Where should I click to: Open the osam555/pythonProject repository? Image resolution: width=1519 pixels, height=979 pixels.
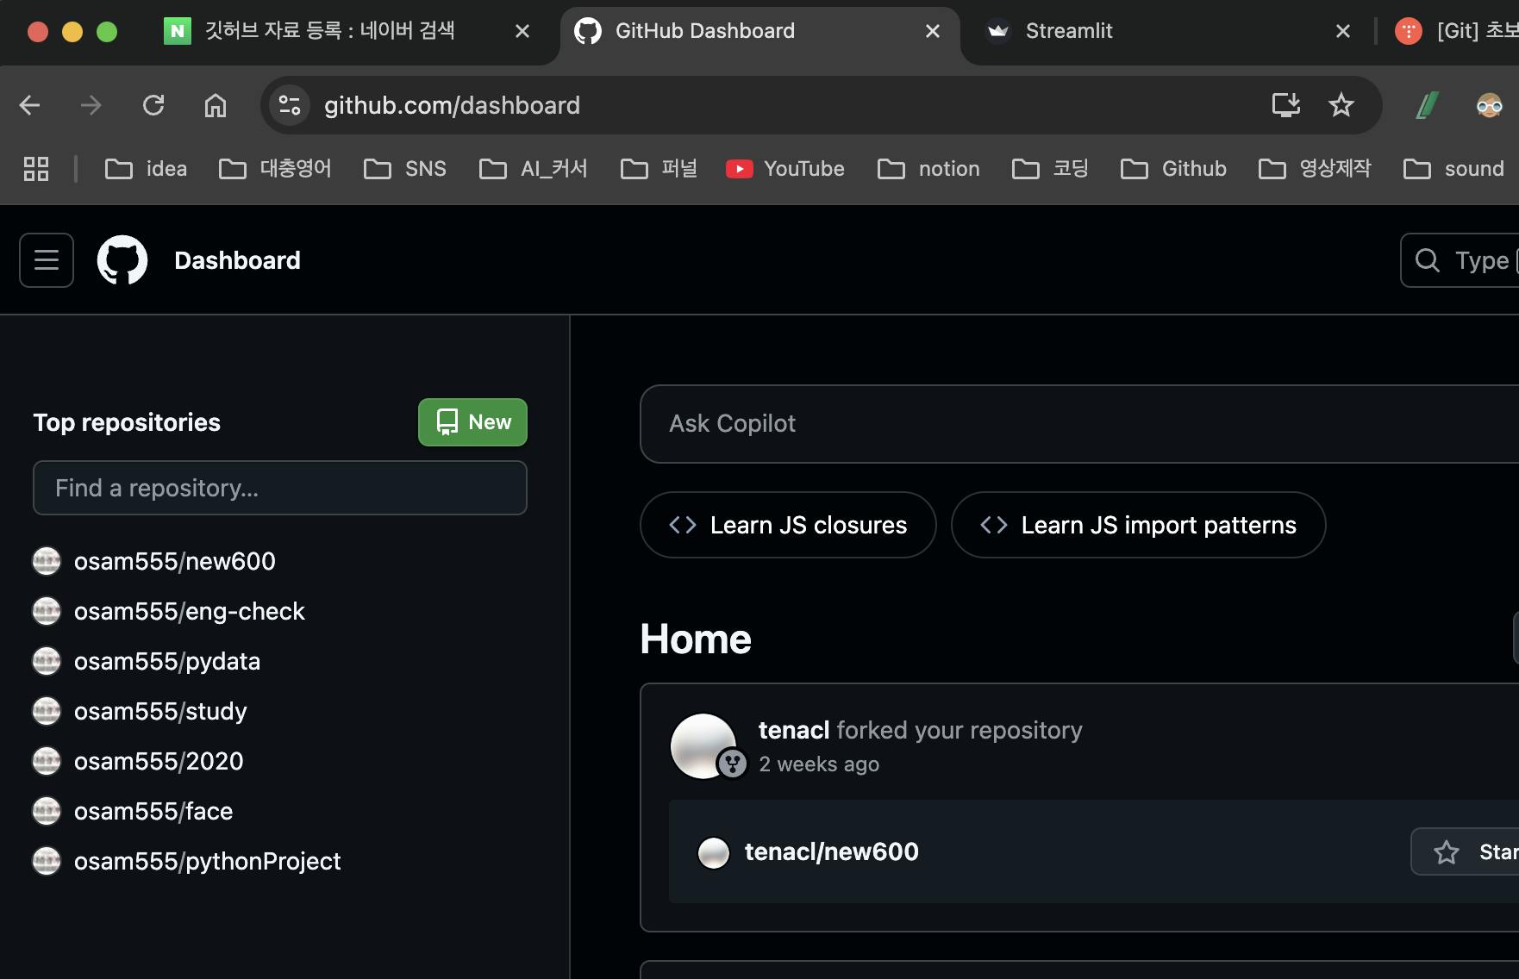pyautogui.click(x=208, y=861)
